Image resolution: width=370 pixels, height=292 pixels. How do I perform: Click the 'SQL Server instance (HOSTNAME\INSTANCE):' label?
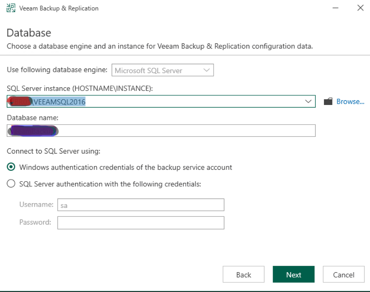pos(80,88)
